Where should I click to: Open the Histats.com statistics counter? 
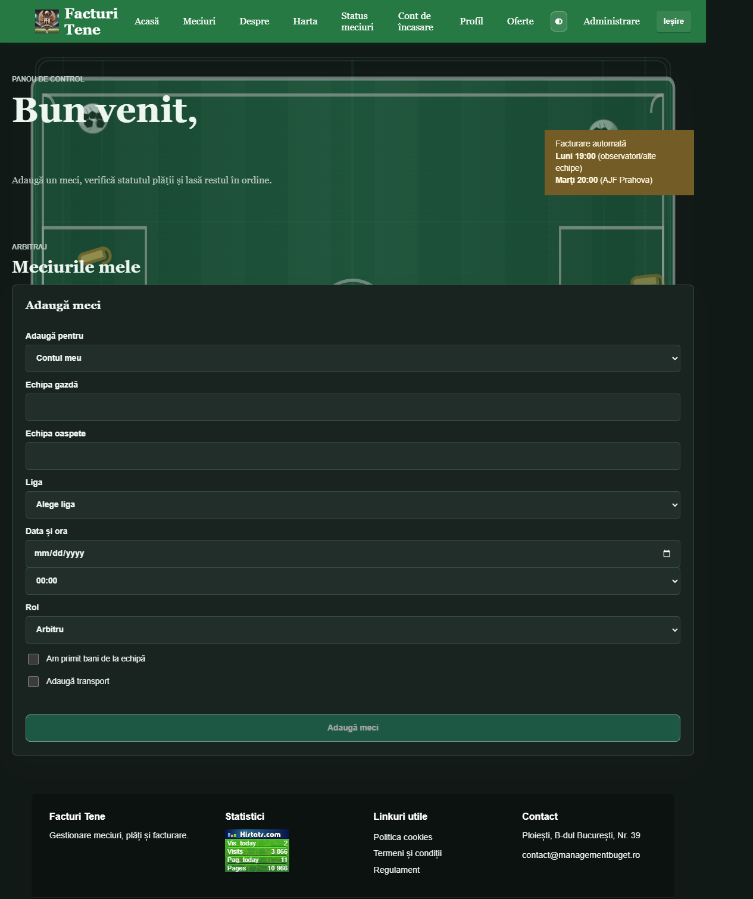[257, 851]
